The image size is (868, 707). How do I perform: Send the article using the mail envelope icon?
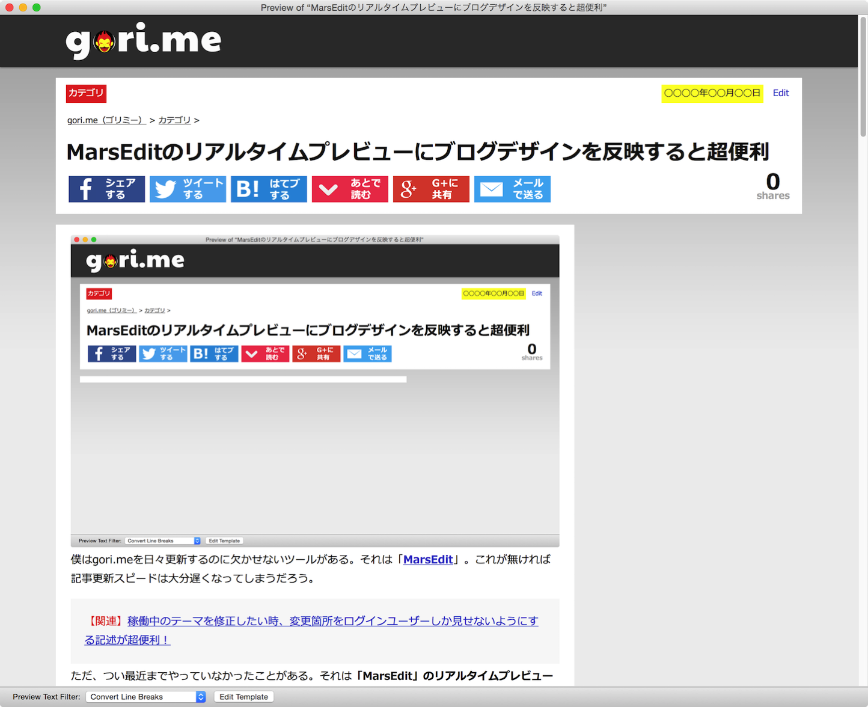(512, 189)
